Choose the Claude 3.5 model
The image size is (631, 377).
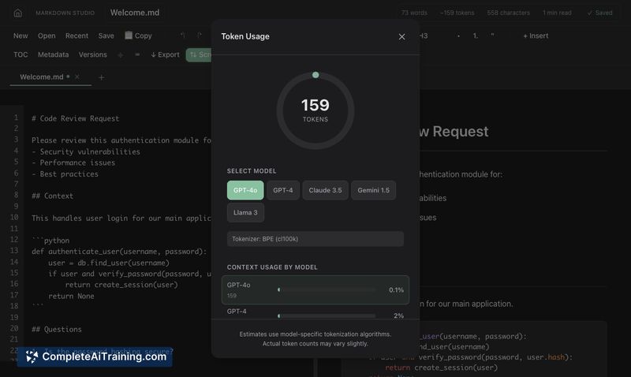(325, 190)
